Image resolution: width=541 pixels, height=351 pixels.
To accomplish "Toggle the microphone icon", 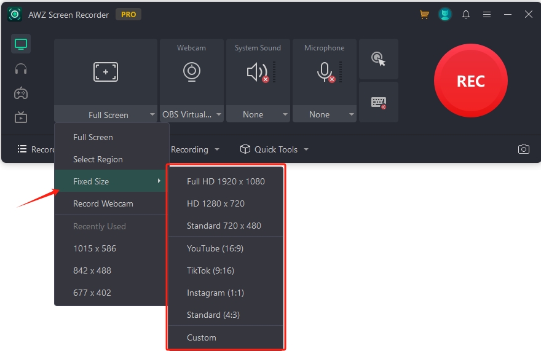I will (x=325, y=72).
